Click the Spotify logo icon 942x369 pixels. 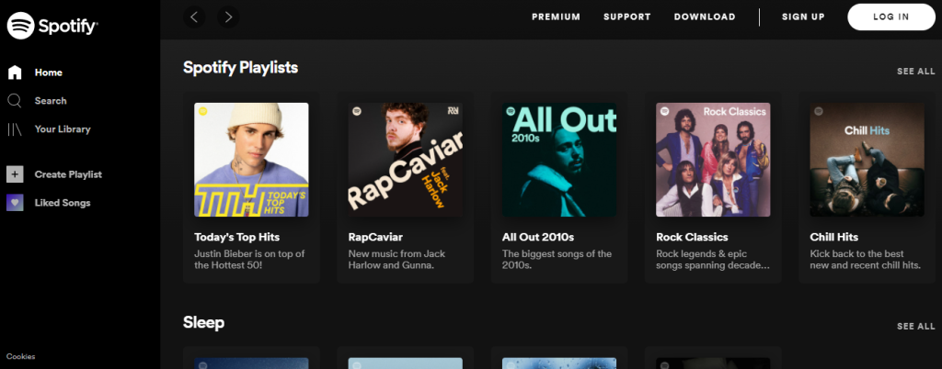20,26
